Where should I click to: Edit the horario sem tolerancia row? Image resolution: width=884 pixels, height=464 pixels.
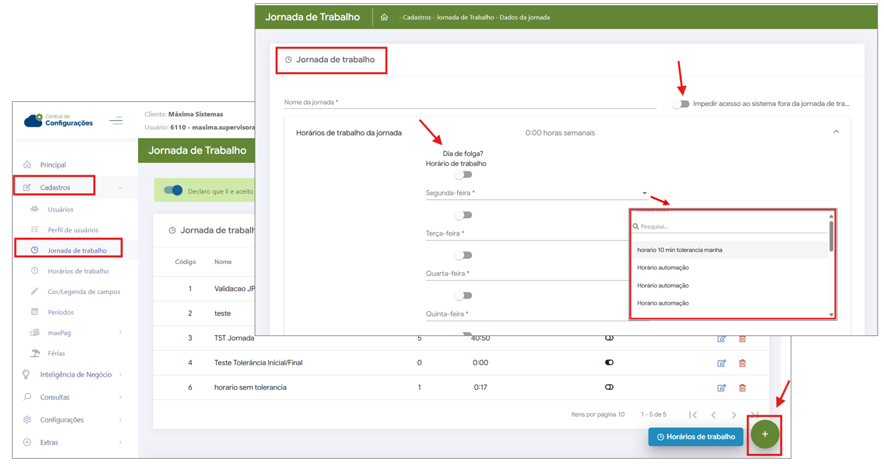tap(721, 388)
